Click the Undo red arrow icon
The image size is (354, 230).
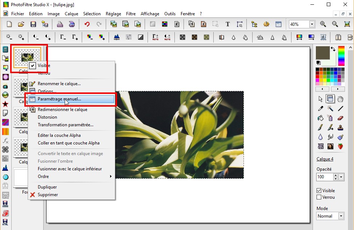(87, 24)
